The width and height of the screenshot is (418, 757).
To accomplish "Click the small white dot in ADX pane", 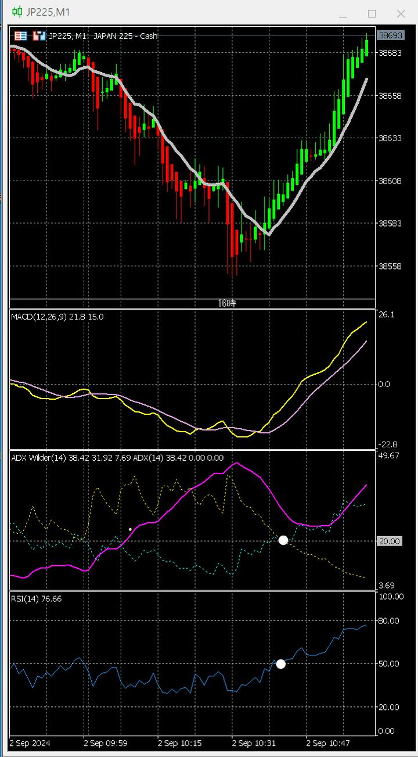I will tap(129, 529).
